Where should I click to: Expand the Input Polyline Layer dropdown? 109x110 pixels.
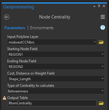[95, 42]
